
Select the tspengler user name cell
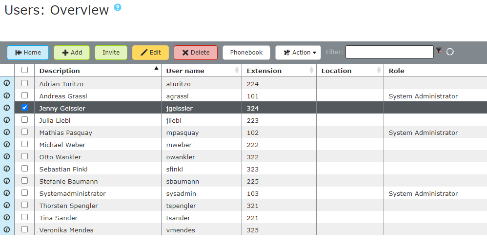pos(202,206)
